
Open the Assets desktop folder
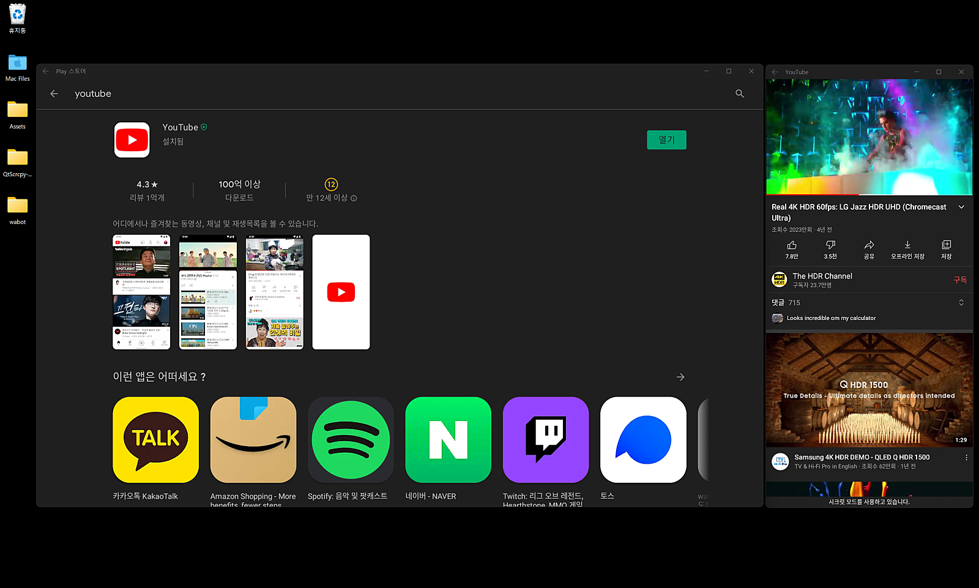pyautogui.click(x=17, y=115)
